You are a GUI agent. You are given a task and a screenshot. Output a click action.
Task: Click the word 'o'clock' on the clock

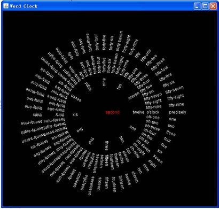(x=153, y=112)
